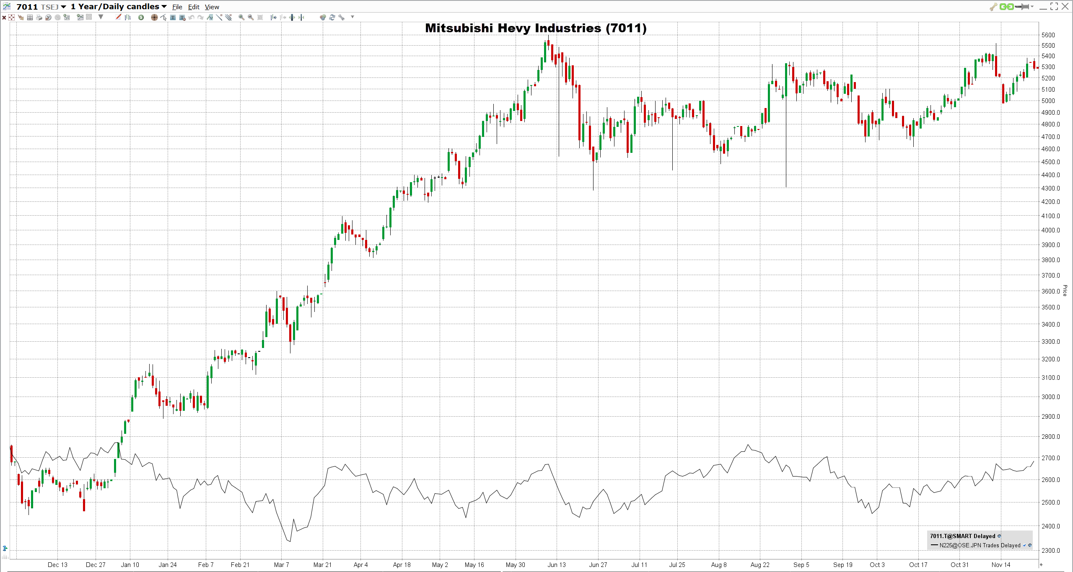Click the volume histogram study icon
The width and height of the screenshot is (1073, 572).
click(x=210, y=17)
